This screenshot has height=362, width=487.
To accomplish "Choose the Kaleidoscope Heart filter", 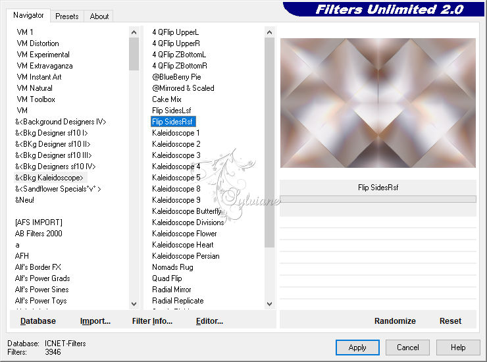I will tap(183, 245).
